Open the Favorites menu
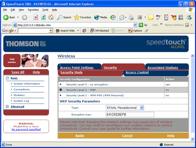Viewport: 196px width, 148px height. coord(33,10)
